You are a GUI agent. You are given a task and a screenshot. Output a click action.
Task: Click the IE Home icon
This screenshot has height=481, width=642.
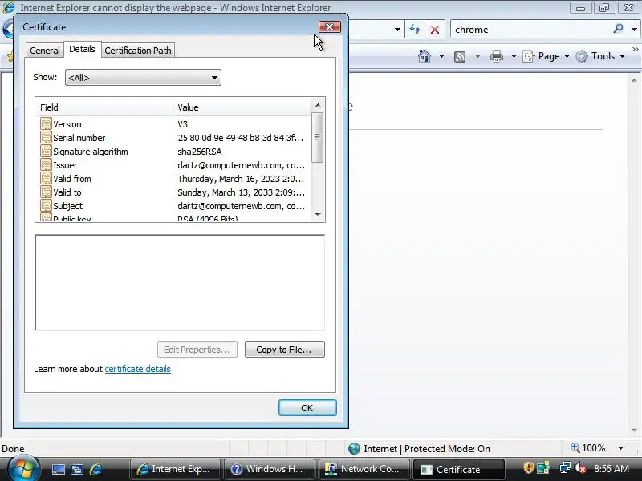tap(425, 56)
